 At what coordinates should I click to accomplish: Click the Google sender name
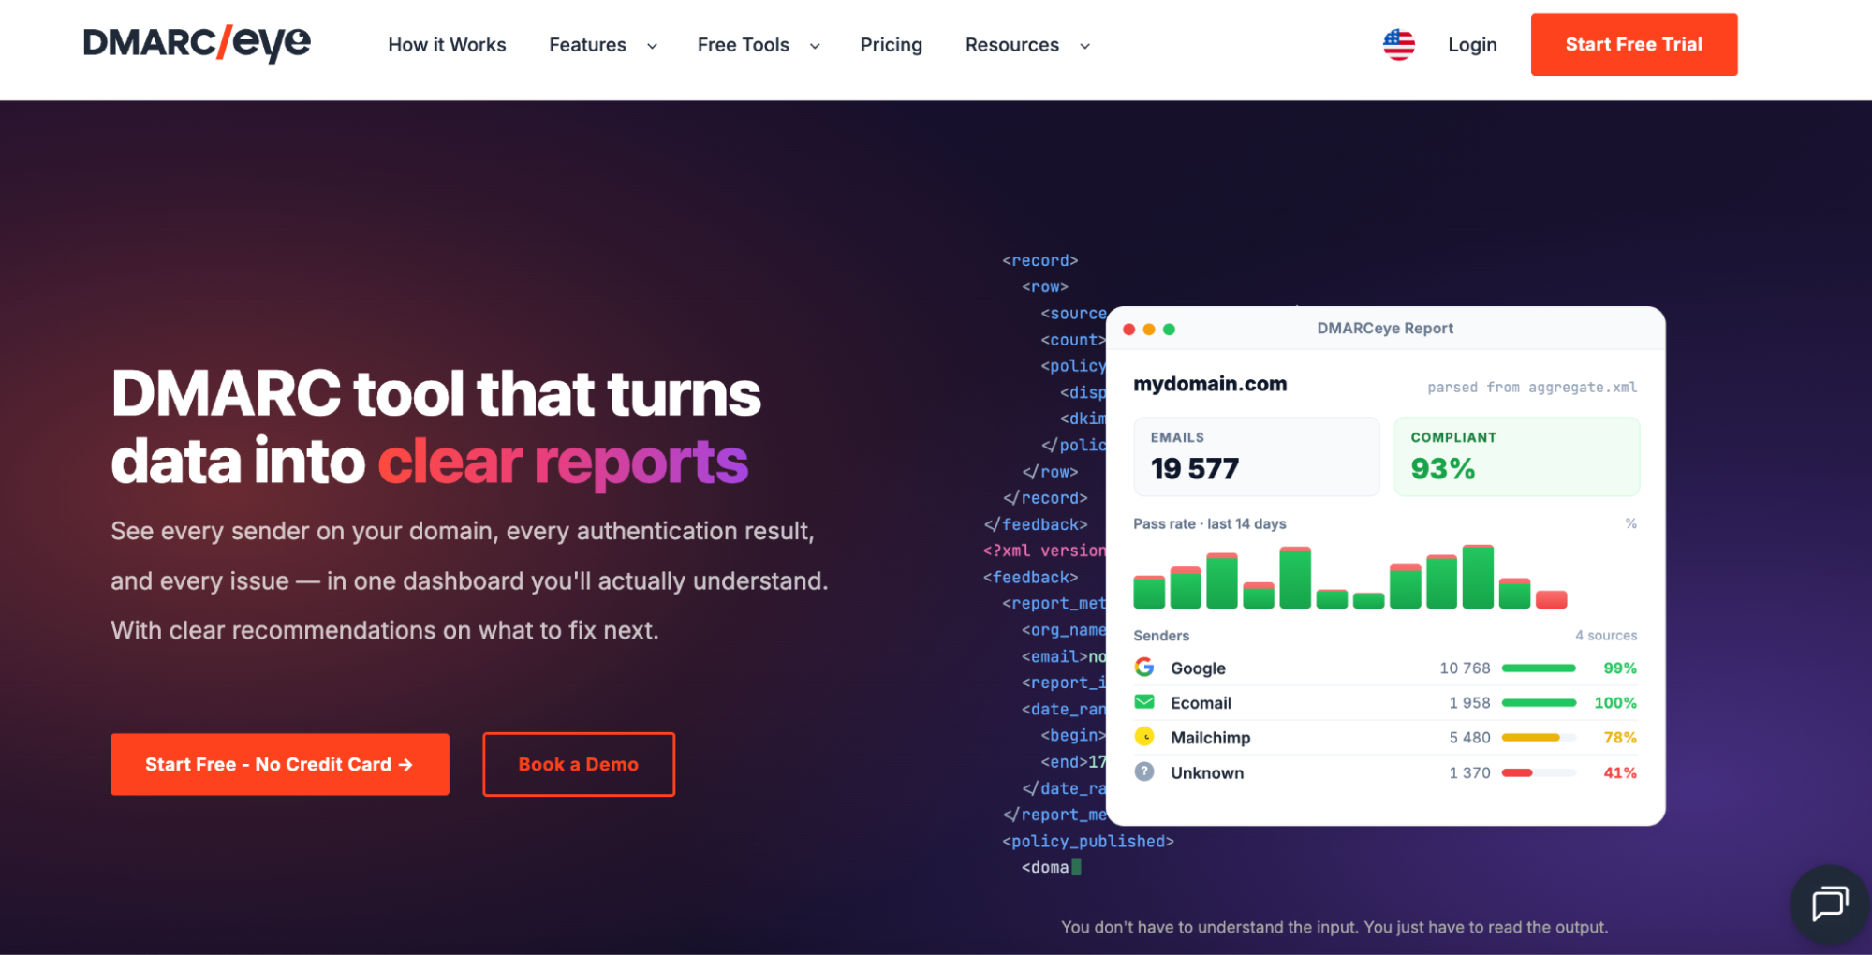1198,668
